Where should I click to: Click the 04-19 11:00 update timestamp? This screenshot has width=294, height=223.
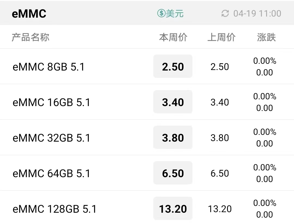257,14
